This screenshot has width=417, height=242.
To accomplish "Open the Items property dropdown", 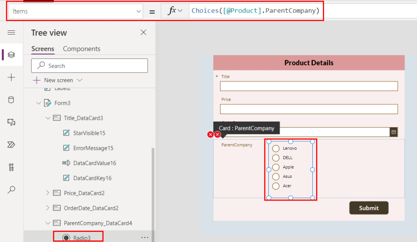I will [138, 11].
